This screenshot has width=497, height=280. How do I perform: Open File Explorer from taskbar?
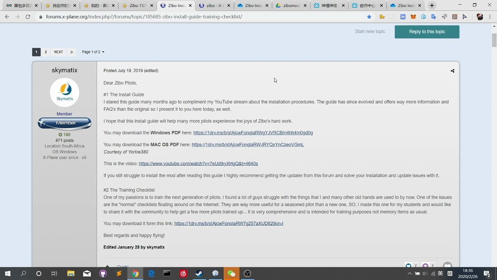coord(71,273)
